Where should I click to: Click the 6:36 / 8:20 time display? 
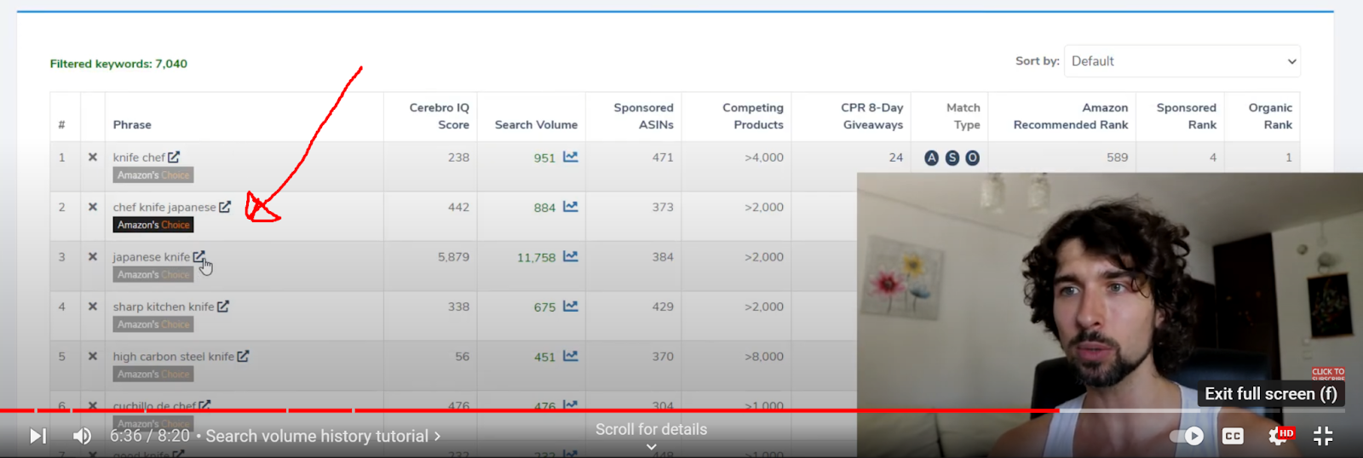pos(150,436)
